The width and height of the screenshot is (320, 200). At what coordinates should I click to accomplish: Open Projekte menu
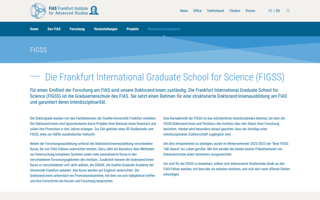coord(133,29)
